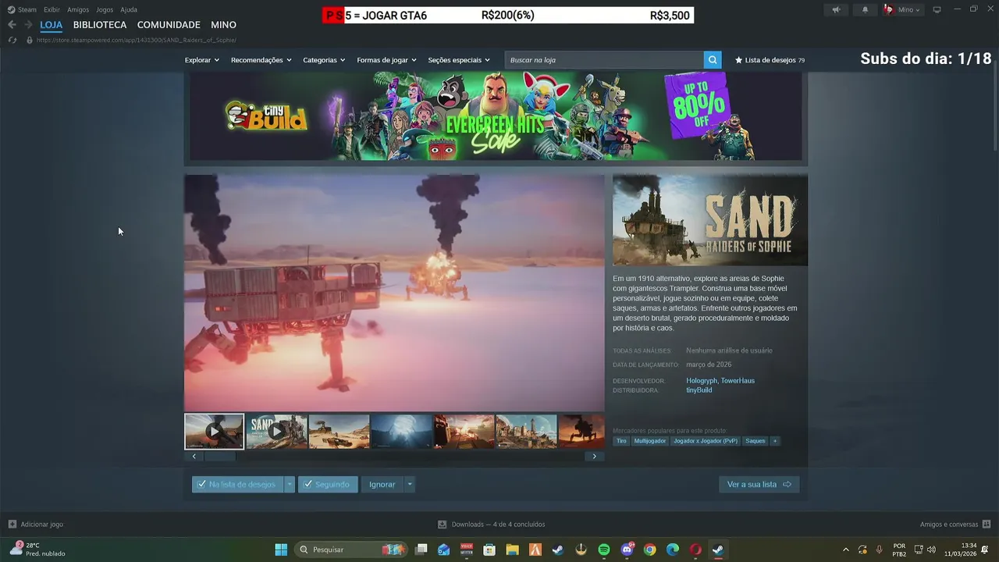Open publisher tinyBuild link
999x562 pixels.
[x=699, y=390]
